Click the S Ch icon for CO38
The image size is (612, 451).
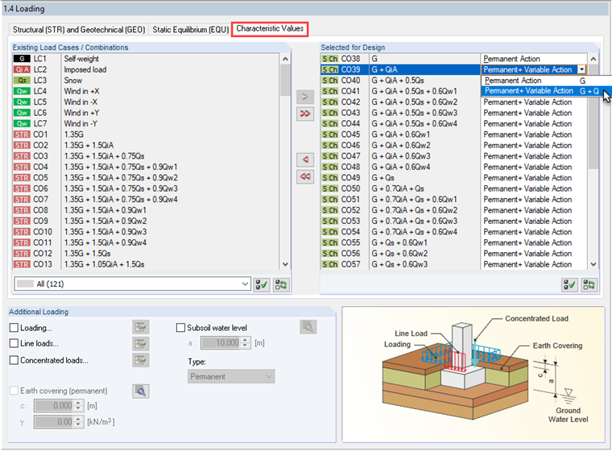pyautogui.click(x=330, y=59)
